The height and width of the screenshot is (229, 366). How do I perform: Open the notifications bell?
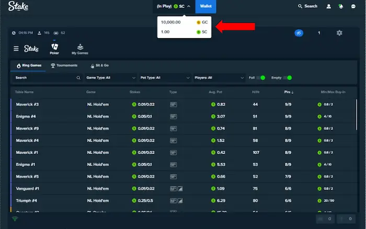(x=342, y=6)
